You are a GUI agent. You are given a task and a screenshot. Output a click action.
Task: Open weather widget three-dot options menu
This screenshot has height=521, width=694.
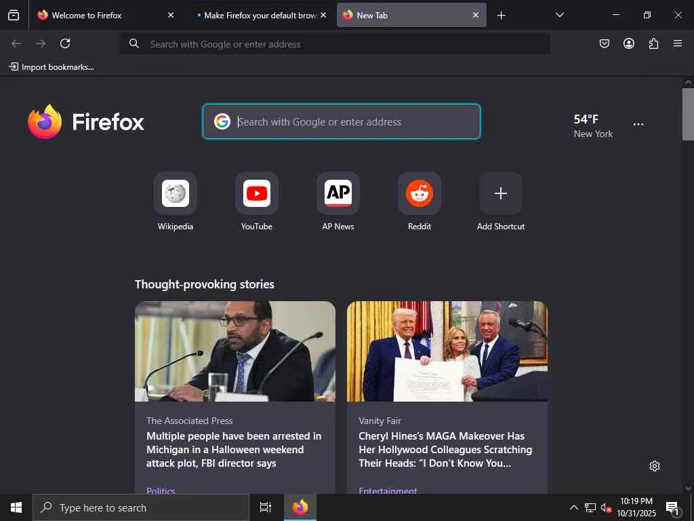638,125
